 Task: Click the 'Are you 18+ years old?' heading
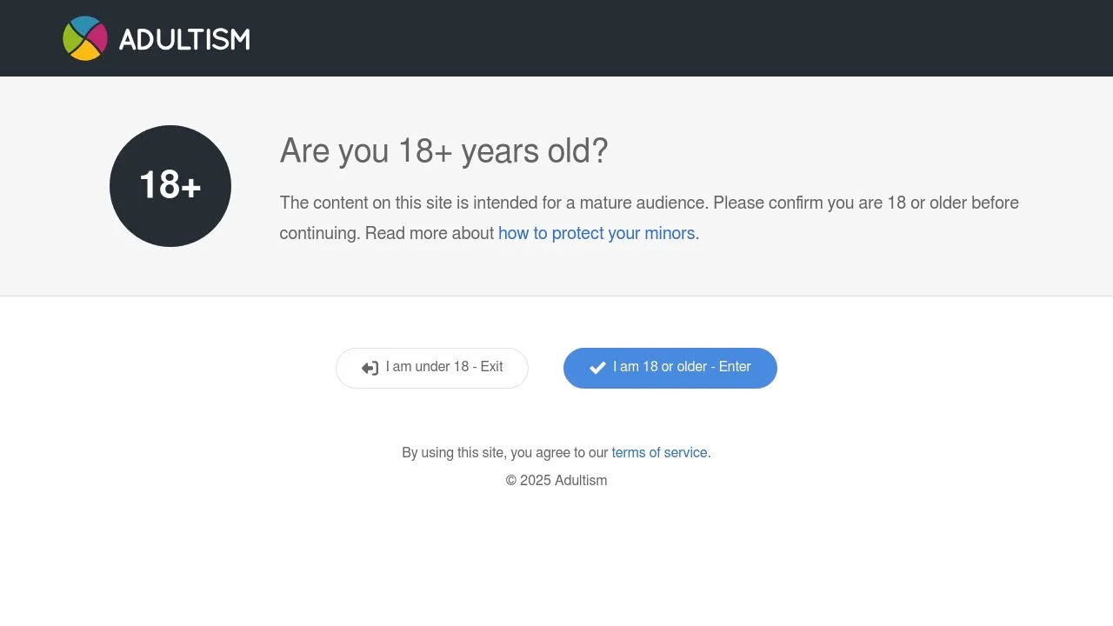click(443, 150)
